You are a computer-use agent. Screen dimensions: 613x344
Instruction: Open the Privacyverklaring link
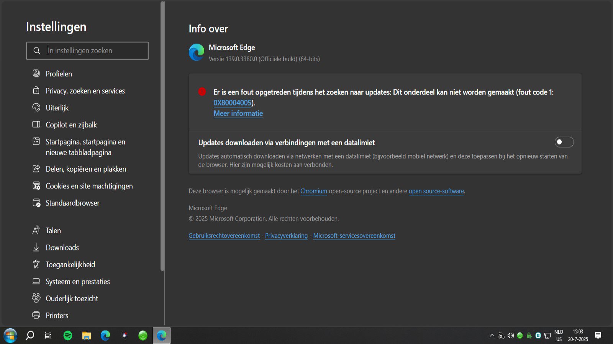point(287,236)
